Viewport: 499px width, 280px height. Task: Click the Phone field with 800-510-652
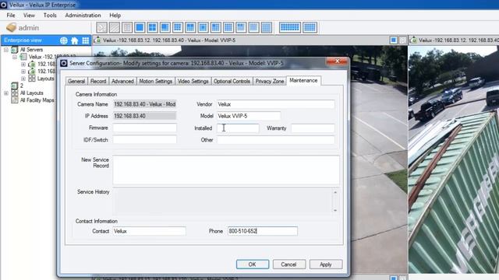click(263, 231)
